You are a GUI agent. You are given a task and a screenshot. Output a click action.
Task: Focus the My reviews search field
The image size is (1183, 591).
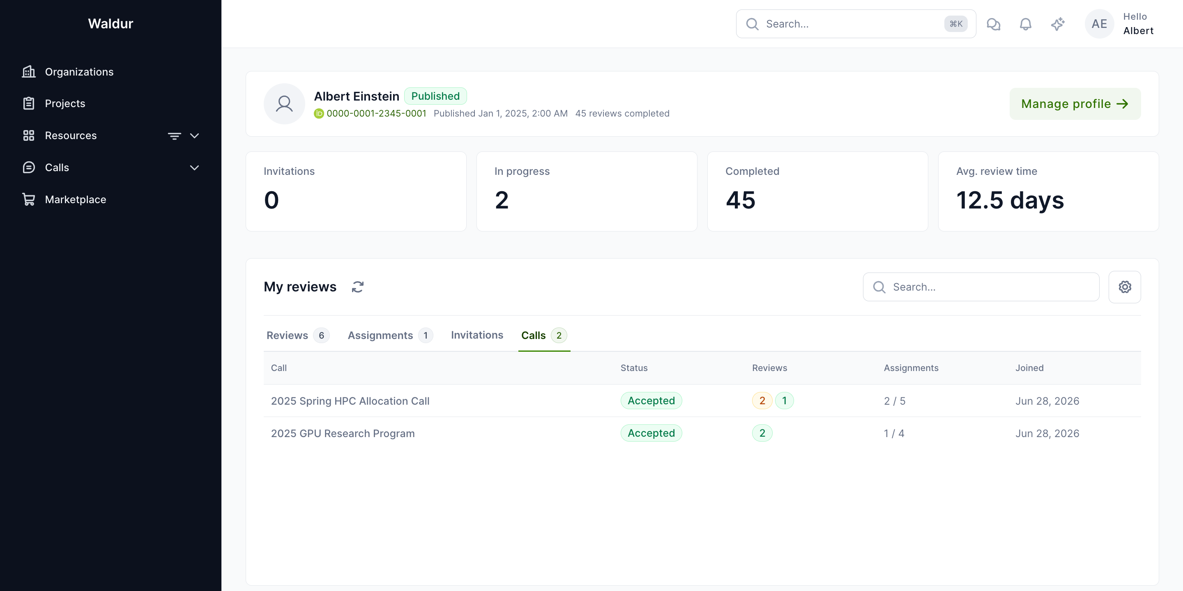pos(981,287)
